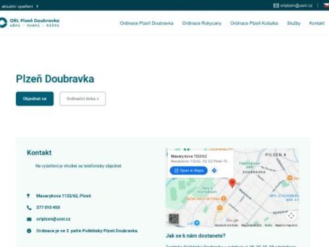
Task: Go to Ordinace Rokycany in the navigation
Action: (x=201, y=23)
